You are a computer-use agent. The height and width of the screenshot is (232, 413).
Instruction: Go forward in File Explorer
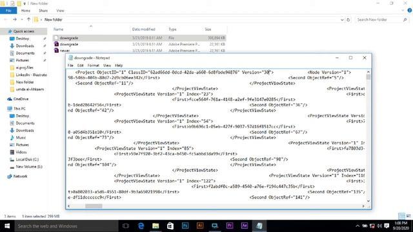click(x=15, y=19)
